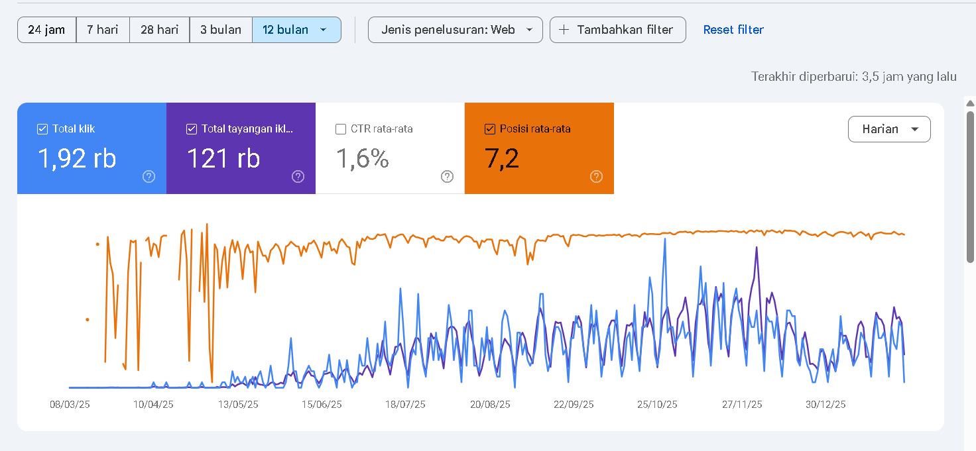Disable the Posisi rata-rata checkbox
This screenshot has height=451, width=976.
490,129
